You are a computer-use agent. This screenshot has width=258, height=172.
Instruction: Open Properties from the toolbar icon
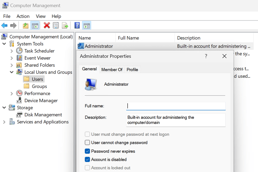56,25
